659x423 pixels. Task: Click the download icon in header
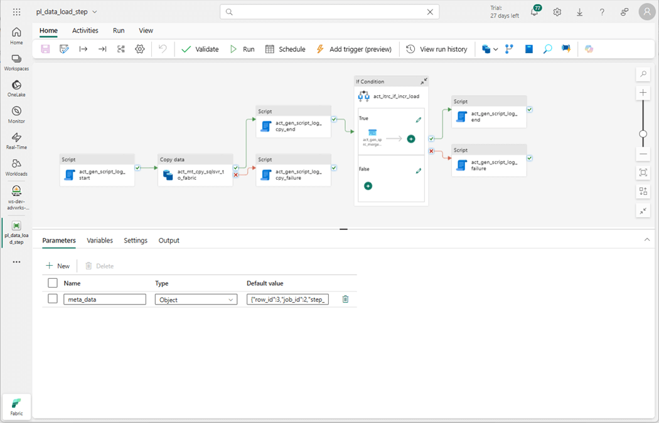[579, 12]
